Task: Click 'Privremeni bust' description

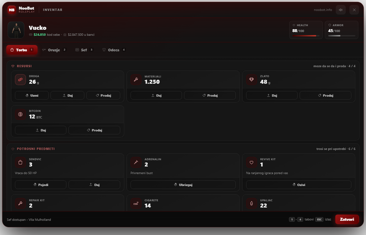Action: coord(141,173)
